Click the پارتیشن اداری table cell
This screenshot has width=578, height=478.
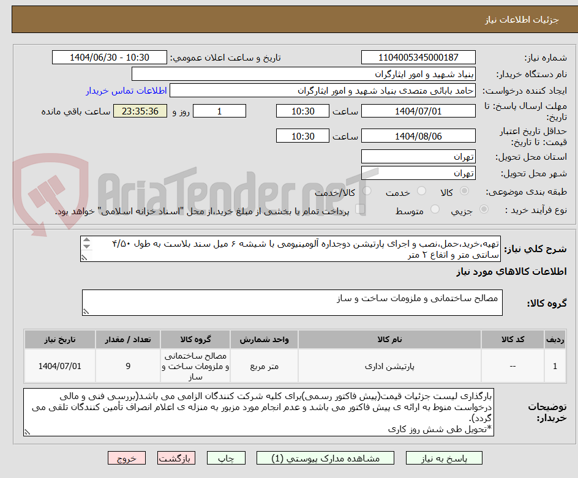389,366
